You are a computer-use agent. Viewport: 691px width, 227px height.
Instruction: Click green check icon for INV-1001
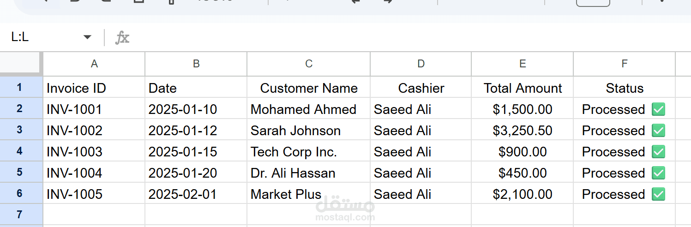tap(658, 109)
